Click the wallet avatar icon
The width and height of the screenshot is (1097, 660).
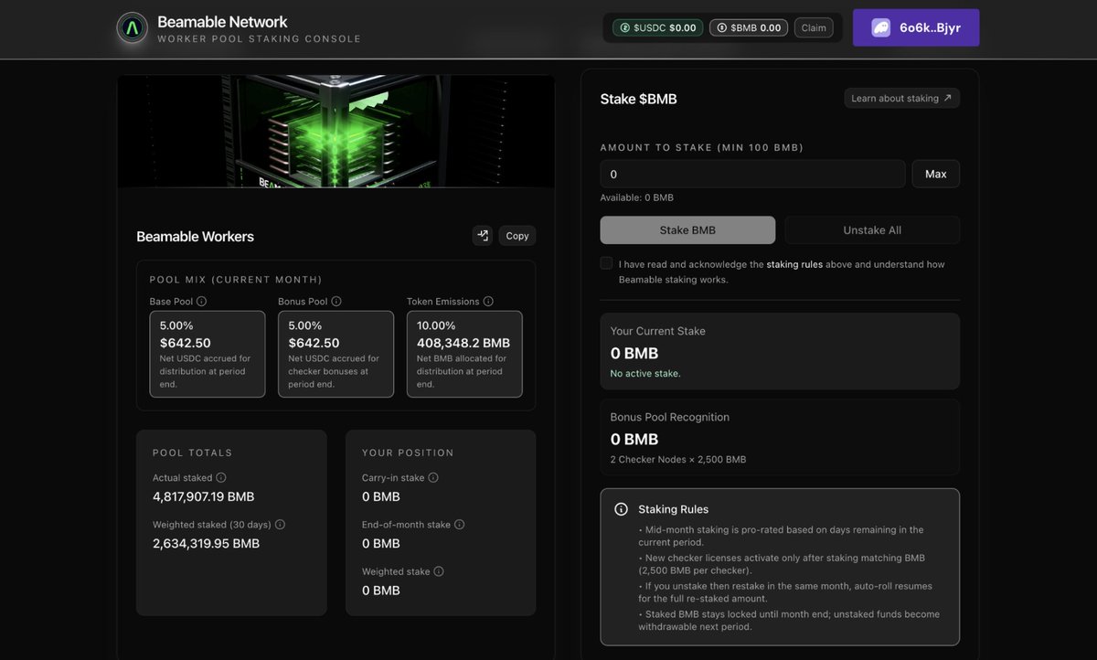click(x=881, y=27)
